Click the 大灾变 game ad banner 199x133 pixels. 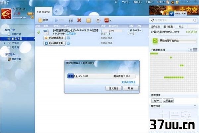(x=173, y=11)
